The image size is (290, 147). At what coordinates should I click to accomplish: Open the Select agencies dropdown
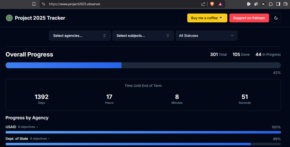(80, 36)
